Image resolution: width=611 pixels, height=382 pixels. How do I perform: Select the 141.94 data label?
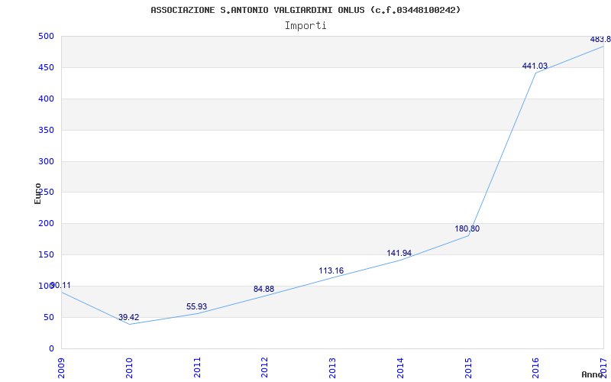[x=399, y=254]
